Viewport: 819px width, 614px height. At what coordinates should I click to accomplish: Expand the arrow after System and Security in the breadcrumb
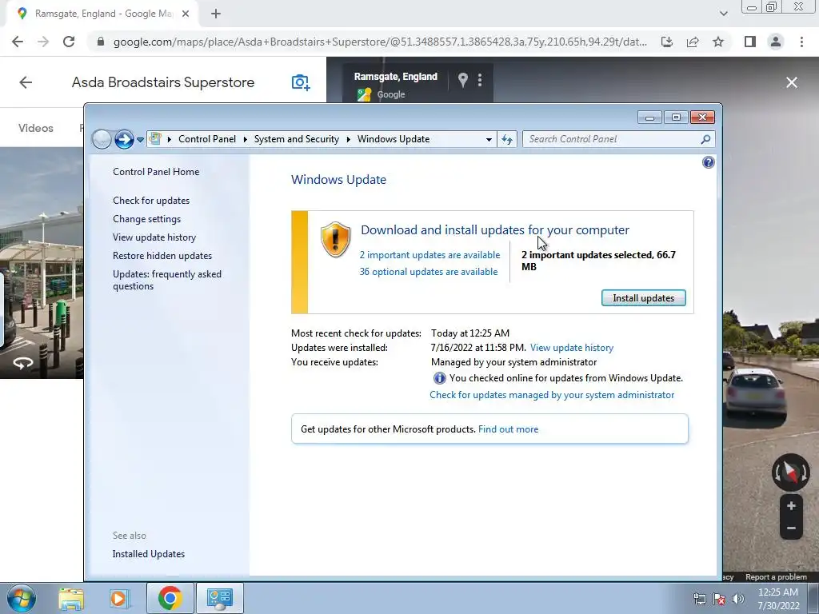coord(349,139)
